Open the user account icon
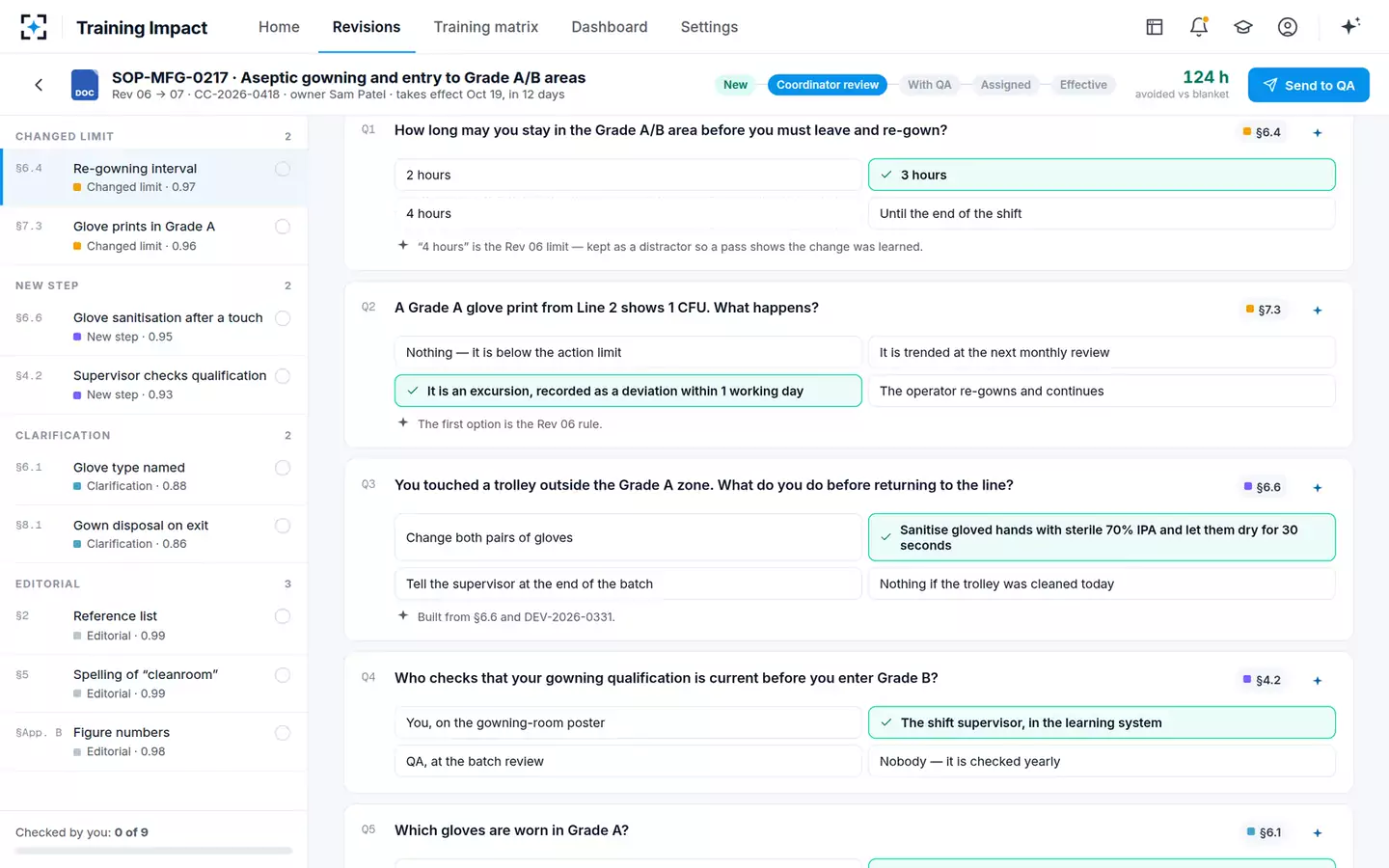The width and height of the screenshot is (1389, 868). click(1288, 27)
